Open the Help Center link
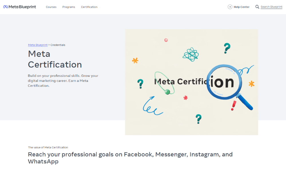 [x=241, y=7]
